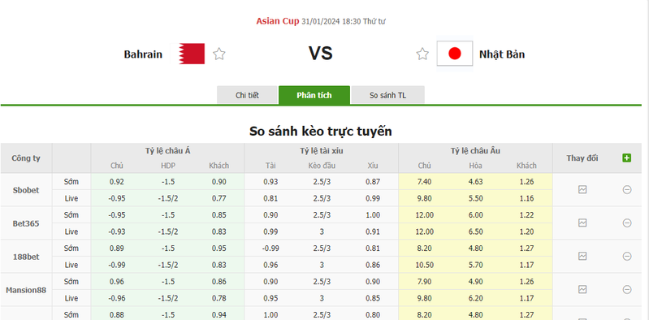Click the Bet365 company name

tap(26, 223)
